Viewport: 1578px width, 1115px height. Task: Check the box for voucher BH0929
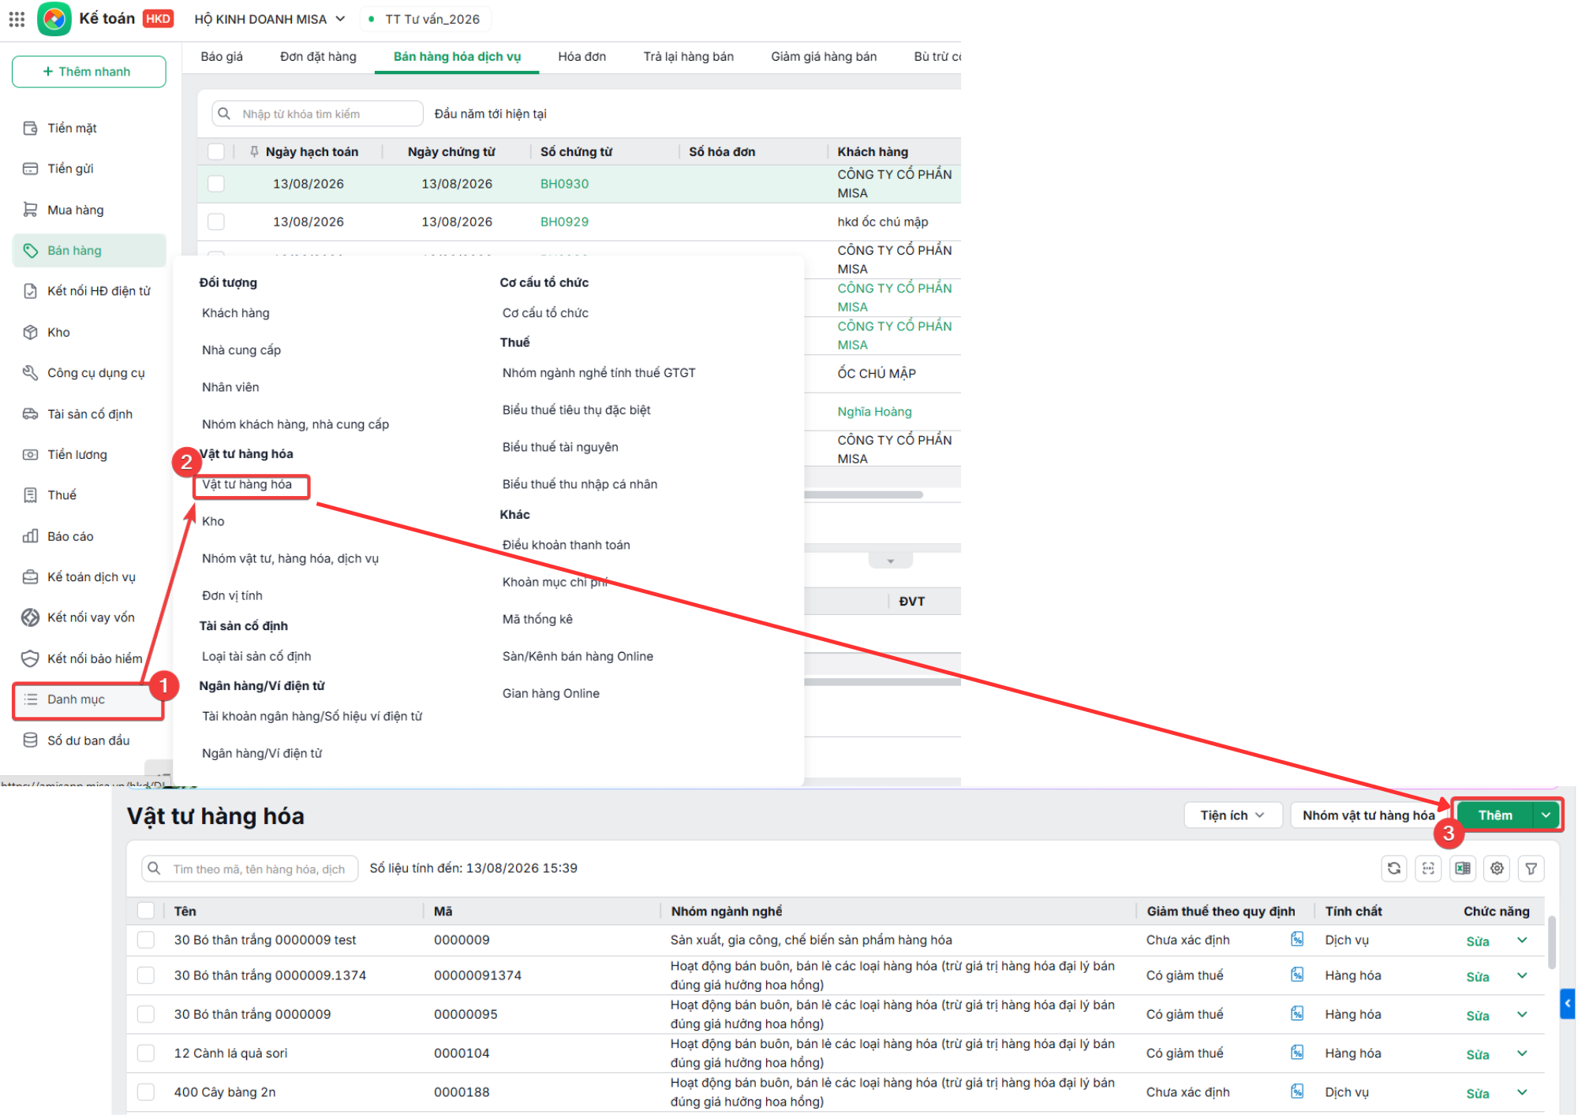click(x=215, y=222)
